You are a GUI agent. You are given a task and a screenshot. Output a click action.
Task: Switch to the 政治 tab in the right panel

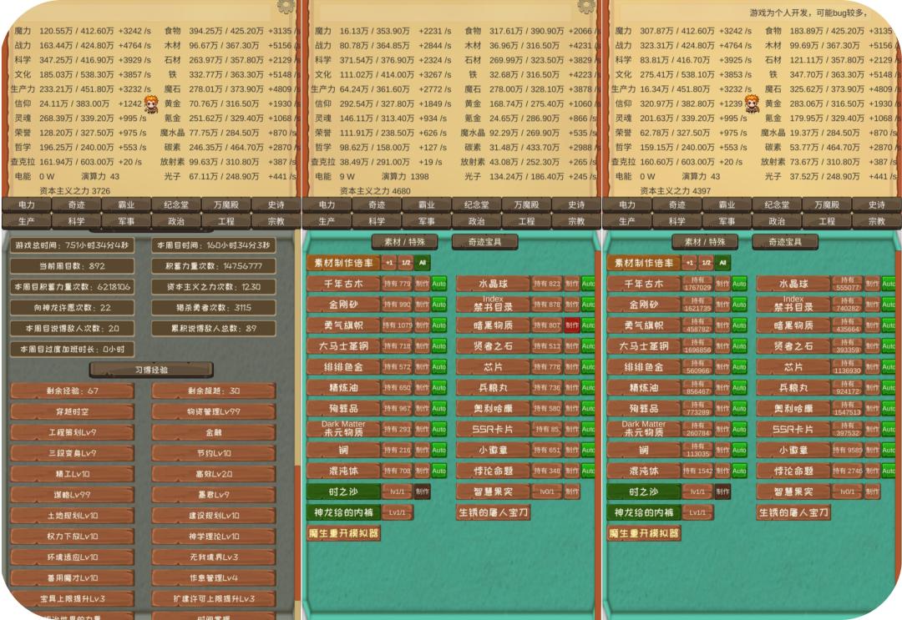(777, 221)
